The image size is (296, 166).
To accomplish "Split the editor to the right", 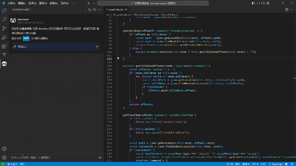I will click(x=287, y=10).
